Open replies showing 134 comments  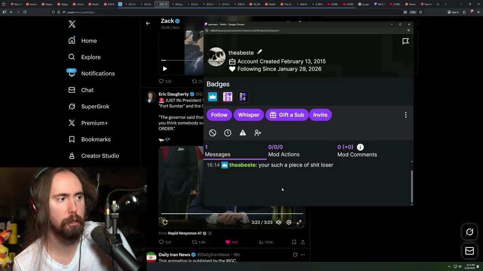[165, 242]
